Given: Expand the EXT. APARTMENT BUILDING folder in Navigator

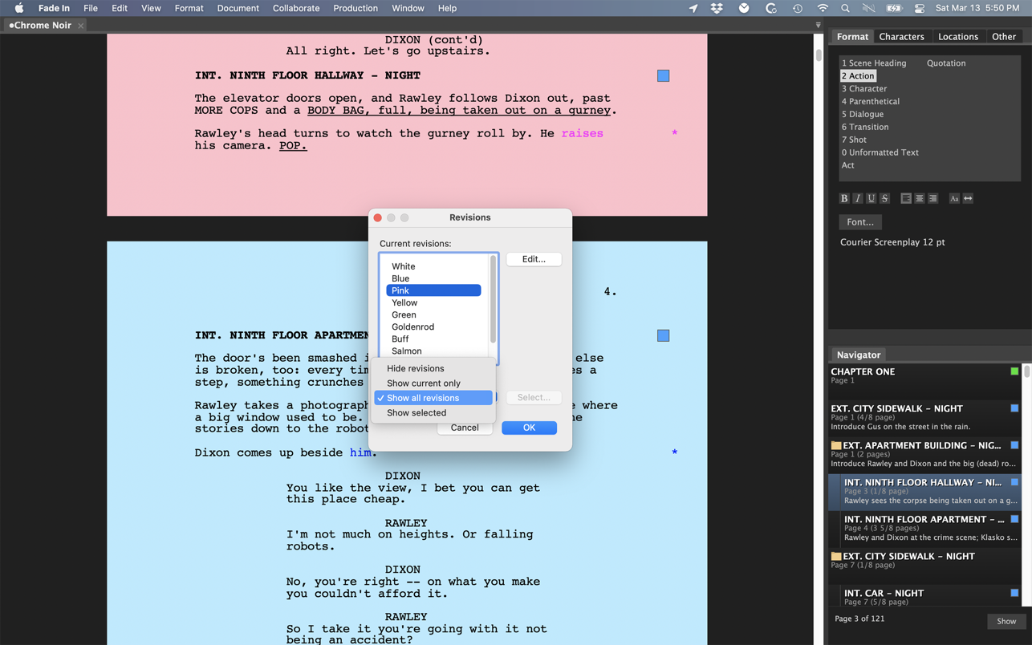Looking at the screenshot, I should [x=836, y=445].
